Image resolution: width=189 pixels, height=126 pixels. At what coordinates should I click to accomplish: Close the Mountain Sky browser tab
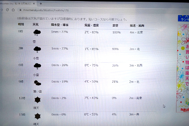tap(34, 3)
